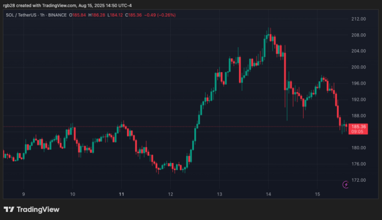This screenshot has width=382, height=220.
Task: Click the open price value O185.84
Action: [x=78, y=15]
